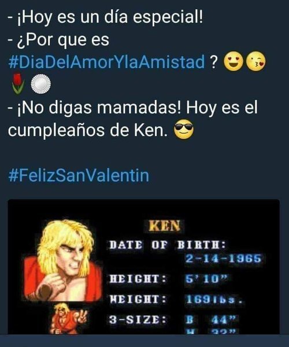This screenshot has height=347, width=289.
Task: Click the text ¡No digas mamadas!
Action: [x=99, y=108]
